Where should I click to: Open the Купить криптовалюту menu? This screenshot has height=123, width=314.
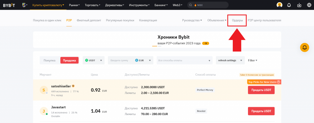48,5
